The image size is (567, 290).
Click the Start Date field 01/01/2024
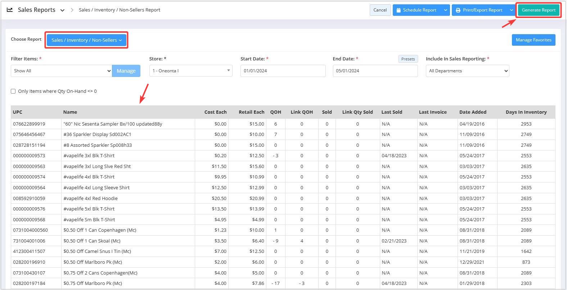point(283,71)
